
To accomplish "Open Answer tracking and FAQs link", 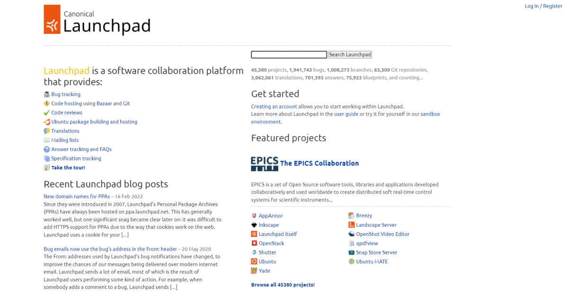I will click(81, 149).
